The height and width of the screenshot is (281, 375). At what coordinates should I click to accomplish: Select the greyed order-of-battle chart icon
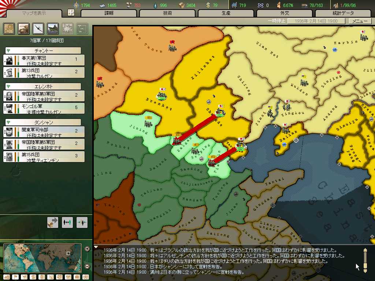point(82,29)
